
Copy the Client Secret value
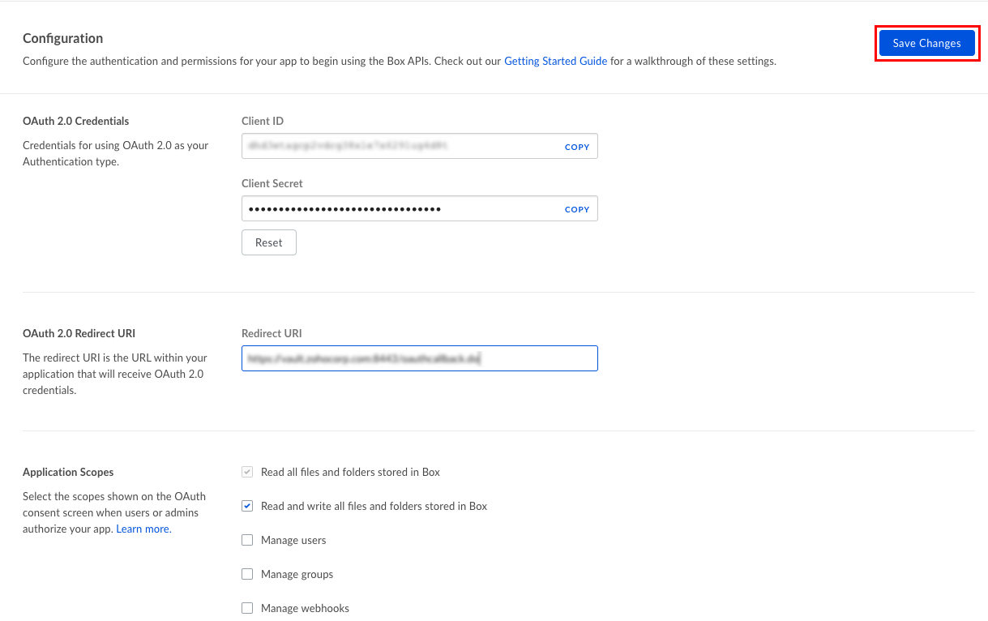[x=576, y=209]
